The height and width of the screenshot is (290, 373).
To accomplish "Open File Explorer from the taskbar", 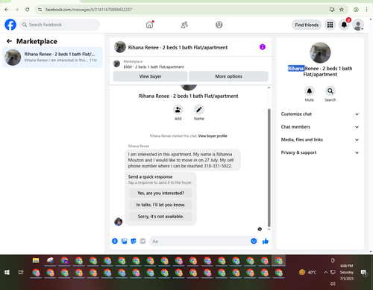I will (x=36, y=261).
